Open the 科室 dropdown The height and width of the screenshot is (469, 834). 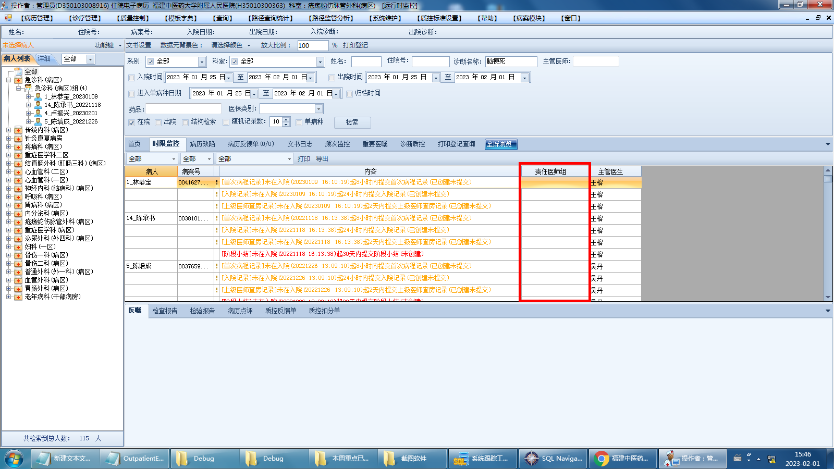[x=320, y=62]
